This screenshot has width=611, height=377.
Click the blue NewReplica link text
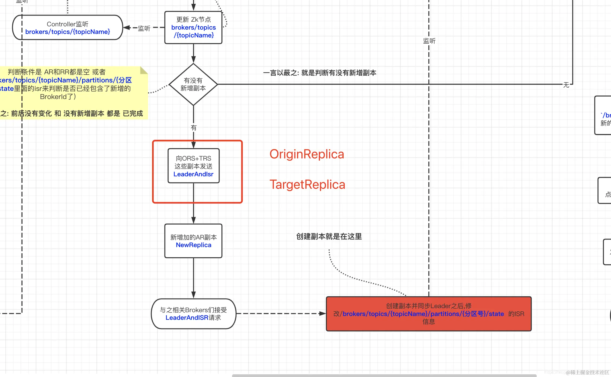point(193,245)
